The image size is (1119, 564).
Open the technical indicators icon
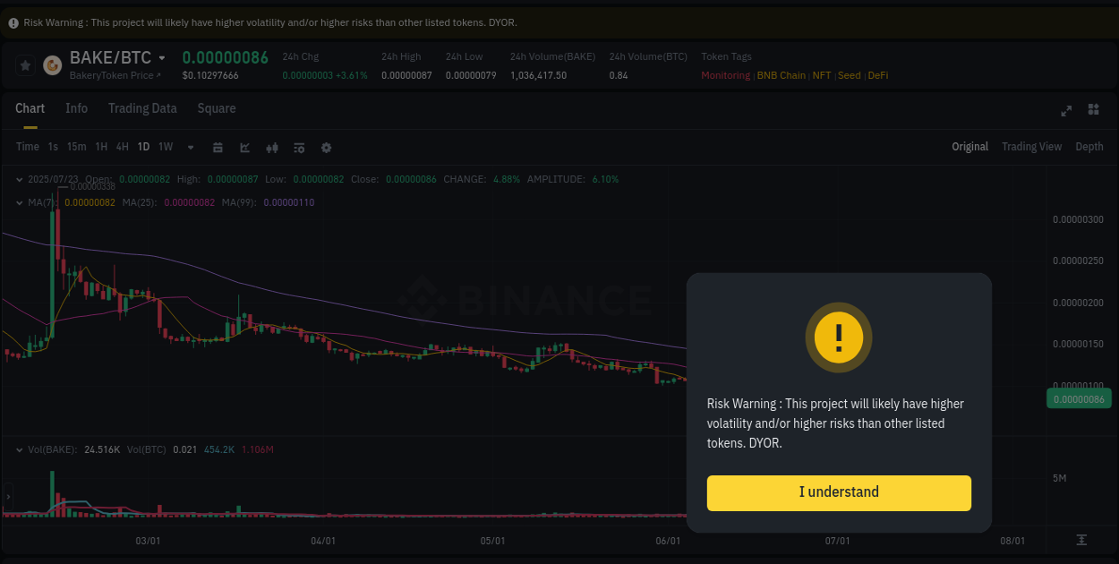[298, 147]
